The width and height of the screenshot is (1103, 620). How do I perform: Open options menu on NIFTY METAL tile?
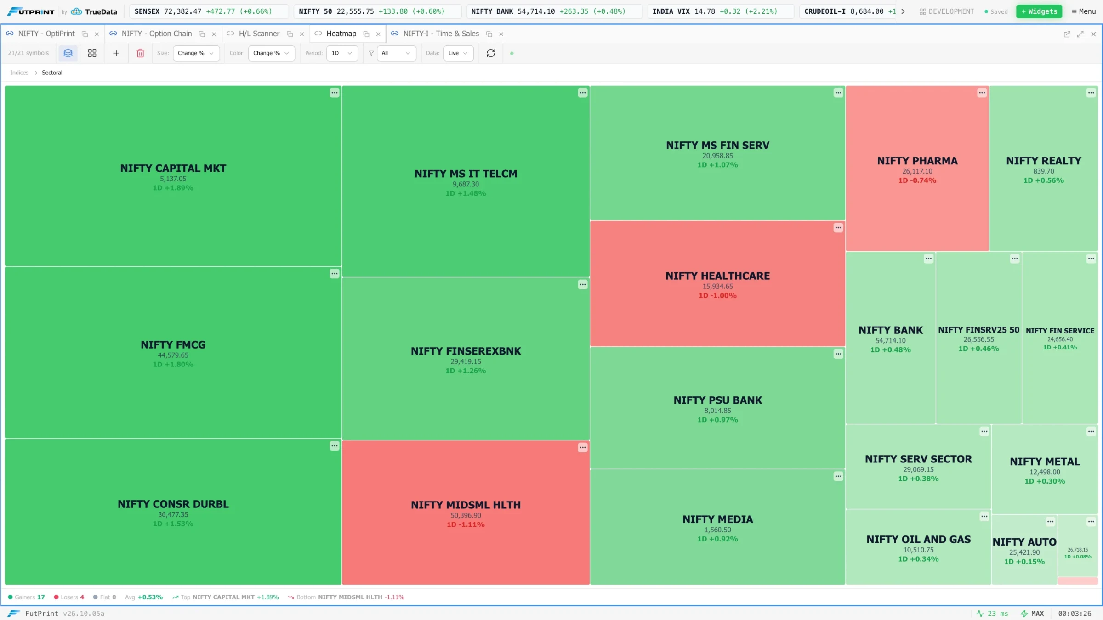(1091, 431)
